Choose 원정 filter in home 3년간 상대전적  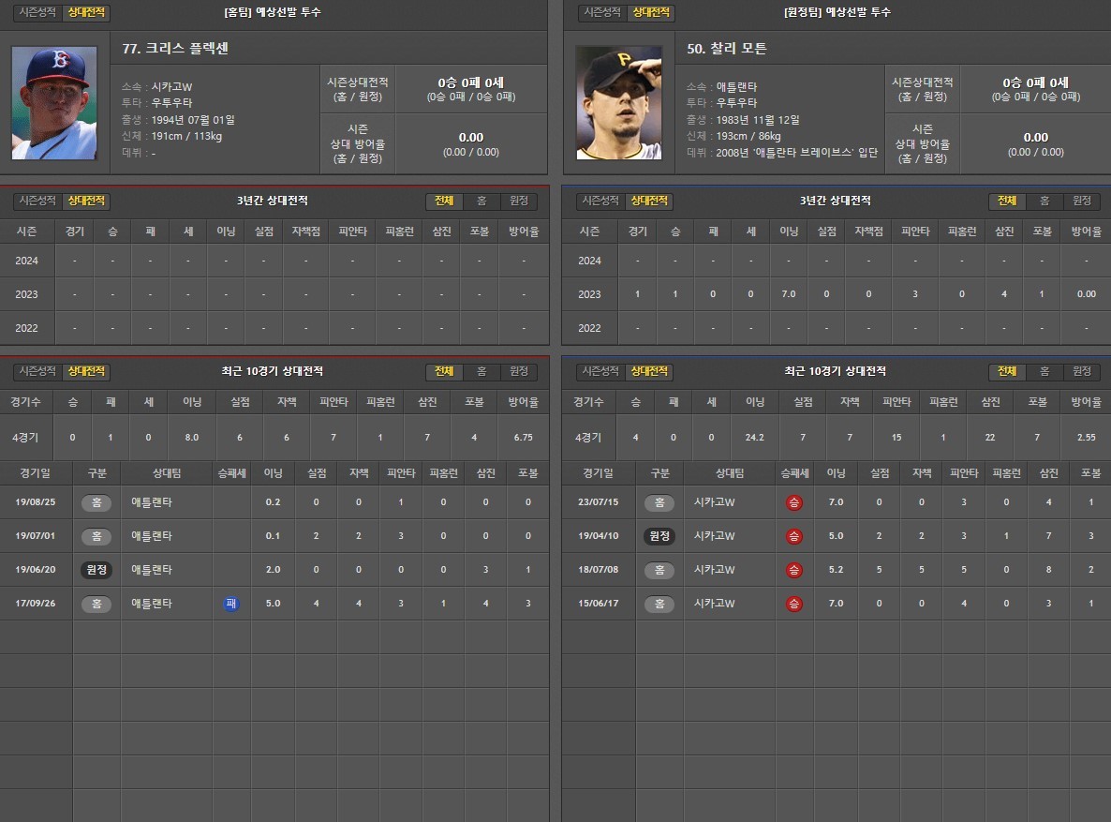(x=519, y=201)
